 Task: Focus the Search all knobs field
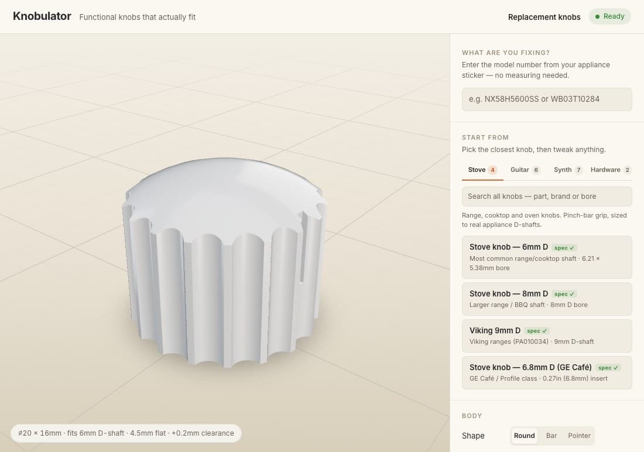point(547,196)
